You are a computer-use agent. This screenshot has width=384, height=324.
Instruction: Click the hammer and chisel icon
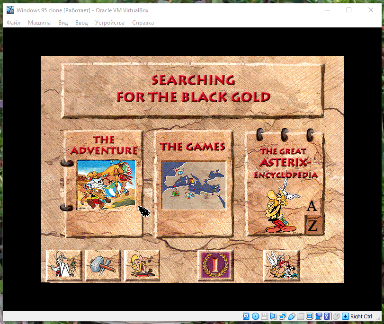103,265
